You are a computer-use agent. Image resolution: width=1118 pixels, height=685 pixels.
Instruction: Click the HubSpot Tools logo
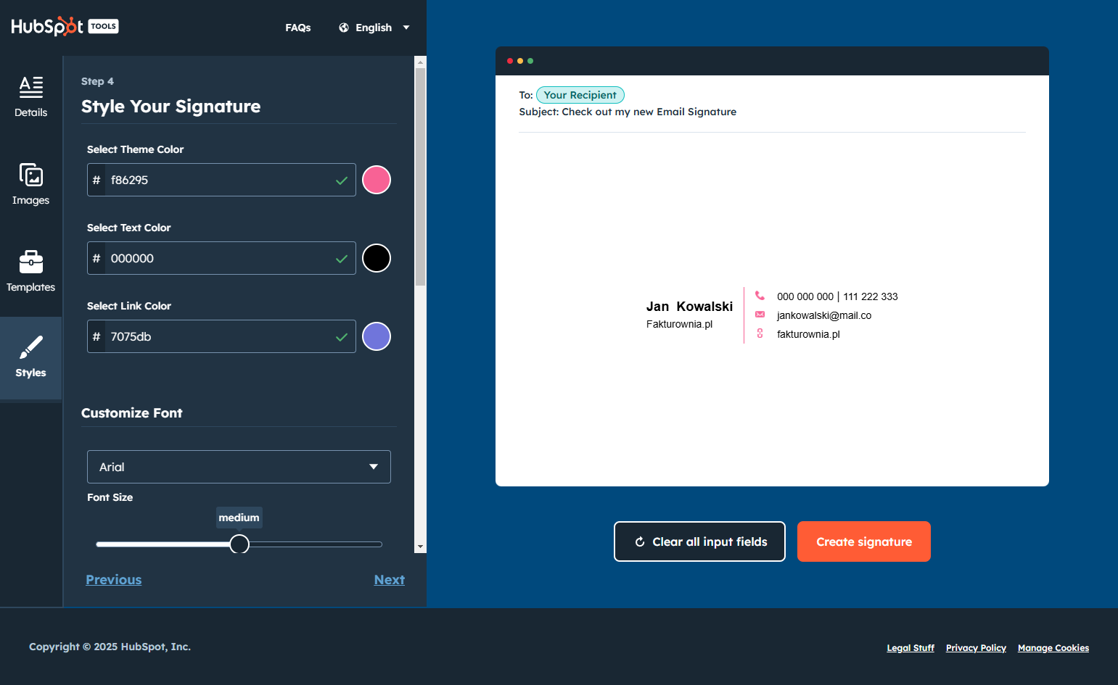click(65, 26)
